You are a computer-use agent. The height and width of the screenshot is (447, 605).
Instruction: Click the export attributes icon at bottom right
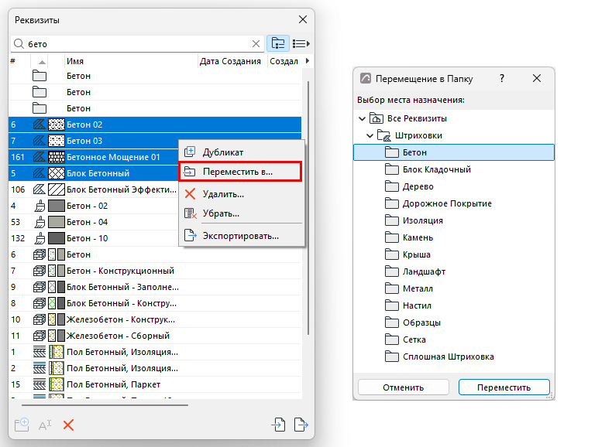click(x=301, y=425)
